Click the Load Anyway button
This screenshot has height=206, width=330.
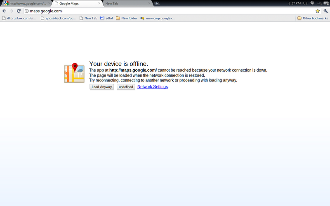[101, 87]
